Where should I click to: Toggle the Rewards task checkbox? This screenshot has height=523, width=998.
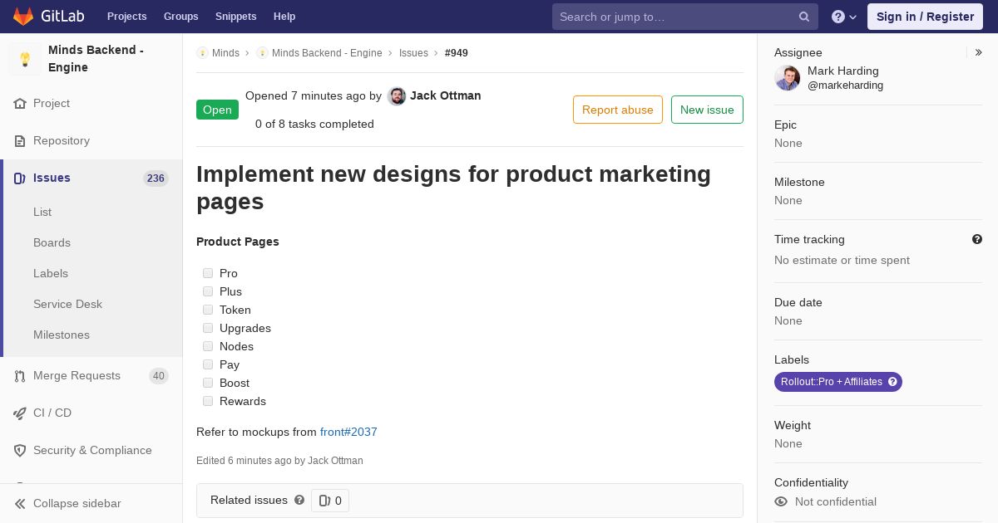(x=208, y=401)
